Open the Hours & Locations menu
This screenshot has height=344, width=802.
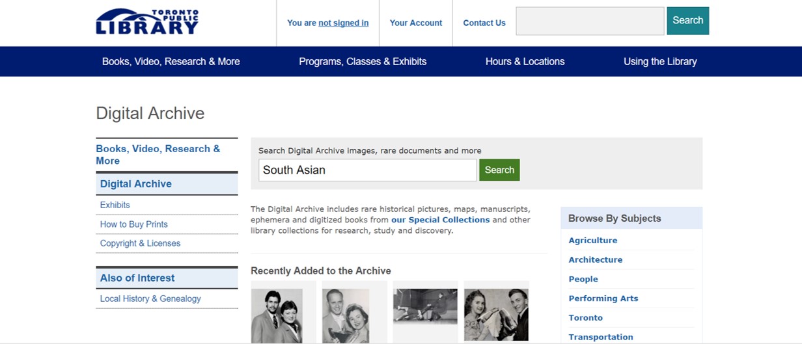coord(525,62)
